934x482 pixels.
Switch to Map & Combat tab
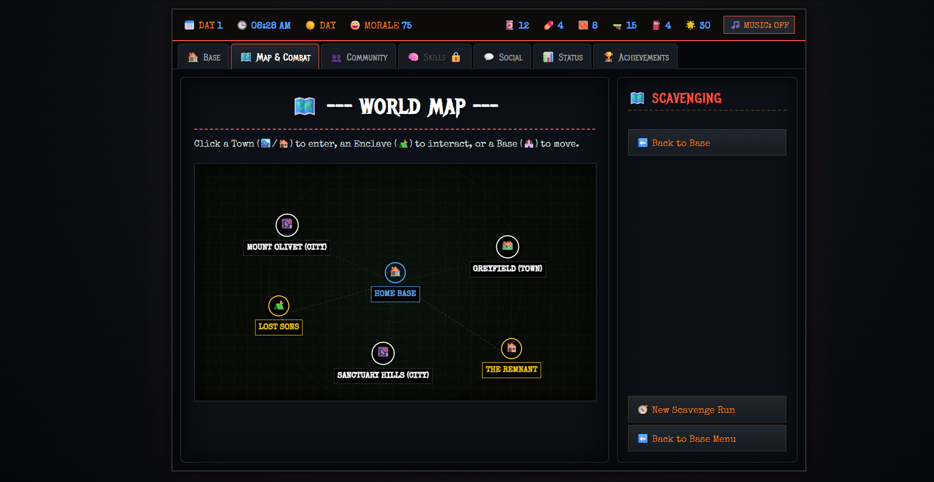[275, 56]
